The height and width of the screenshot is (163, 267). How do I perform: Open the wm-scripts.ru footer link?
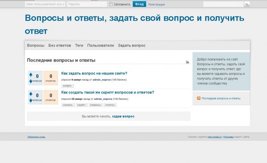214,137
